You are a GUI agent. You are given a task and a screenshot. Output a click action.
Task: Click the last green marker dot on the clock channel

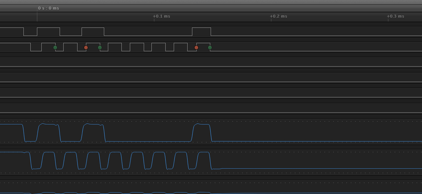tap(210, 48)
